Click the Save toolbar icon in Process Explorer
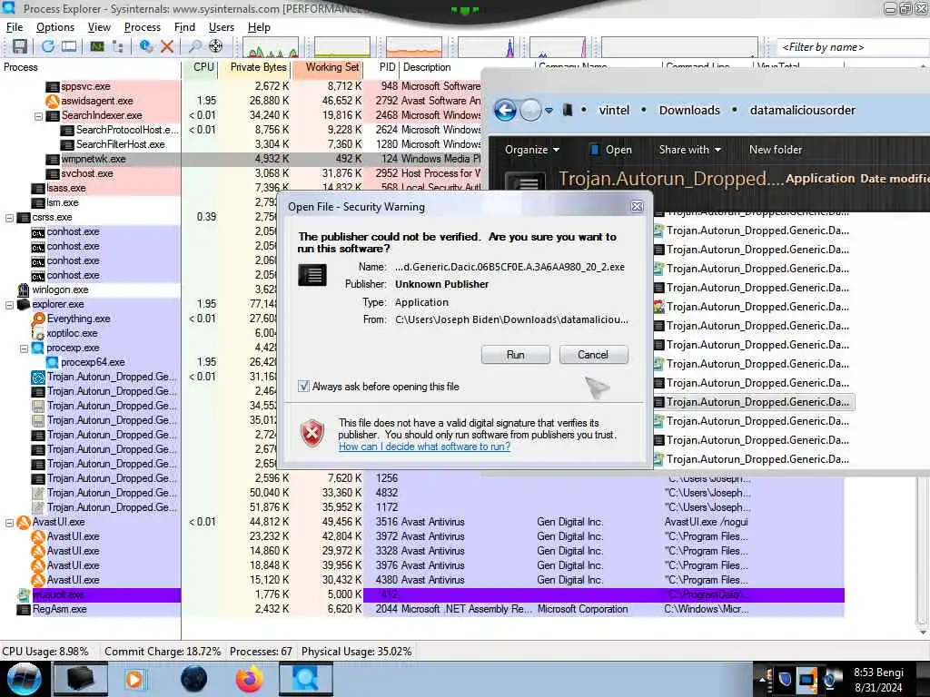Image resolution: width=930 pixels, height=697 pixels. point(20,47)
